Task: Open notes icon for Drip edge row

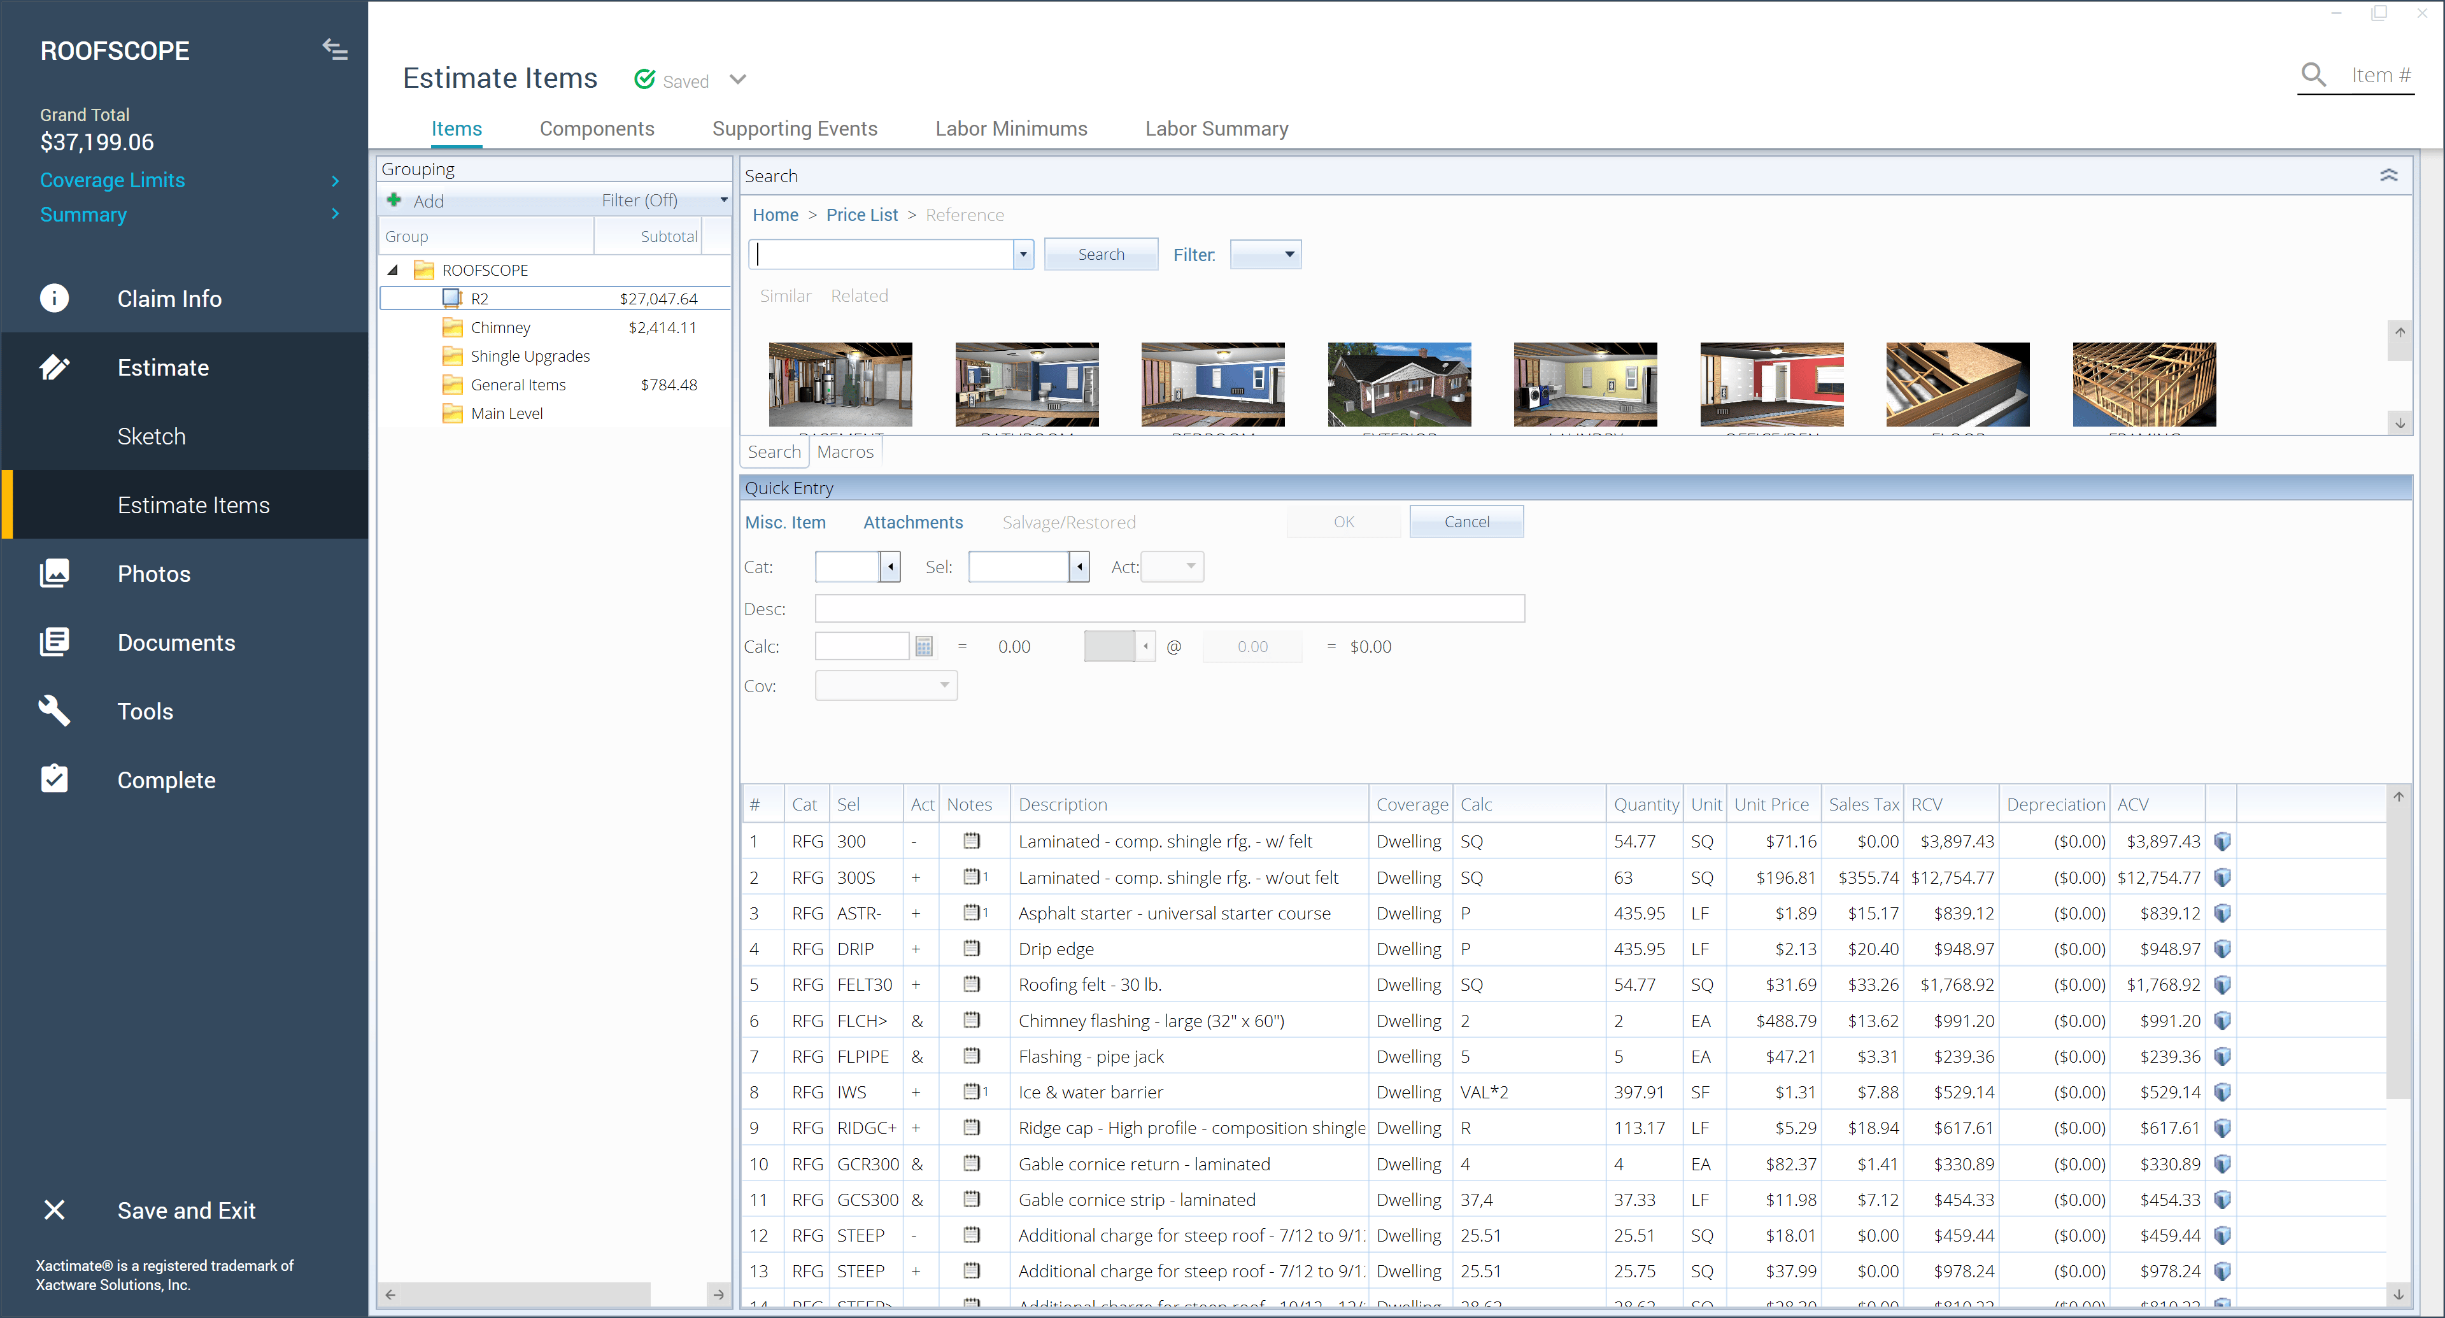Action: pos(971,948)
